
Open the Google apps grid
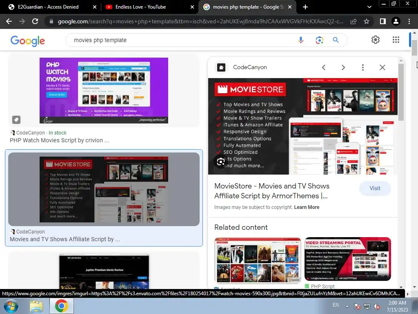coord(396,40)
